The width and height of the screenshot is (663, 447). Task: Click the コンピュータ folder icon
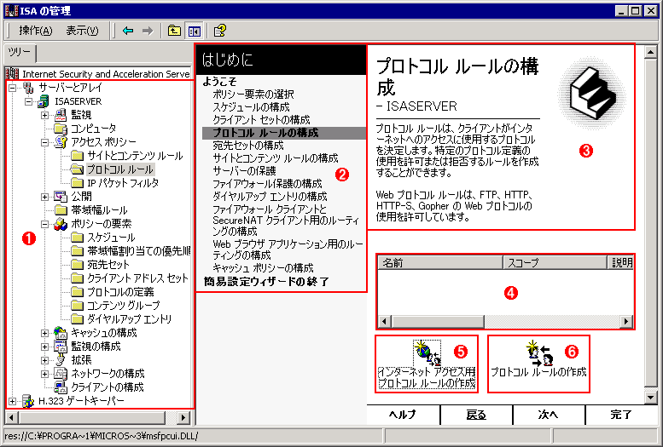coord(61,129)
